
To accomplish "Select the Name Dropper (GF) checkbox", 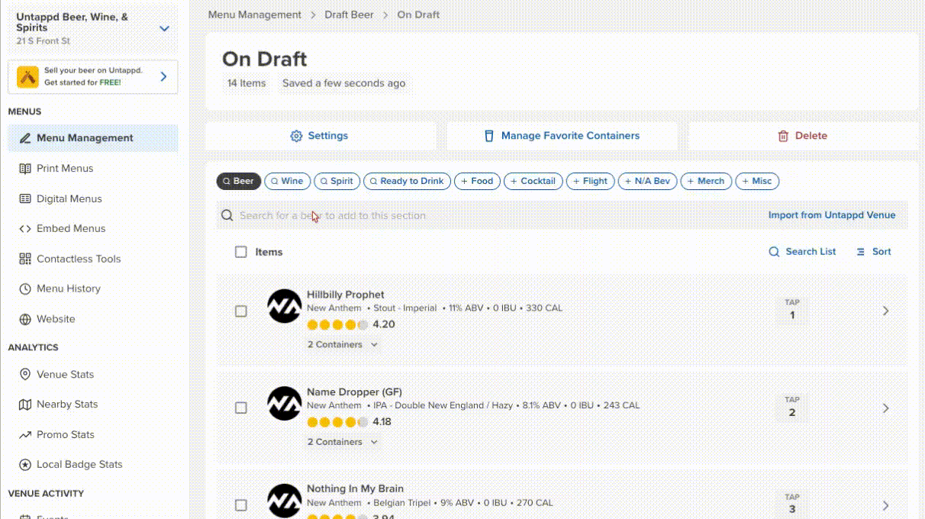I will click(x=241, y=408).
